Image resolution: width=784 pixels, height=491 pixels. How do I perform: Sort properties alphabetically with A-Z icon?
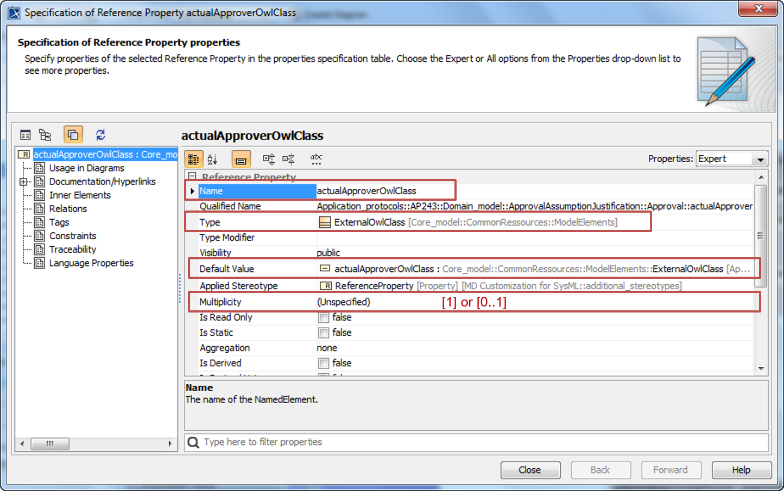[x=212, y=159]
